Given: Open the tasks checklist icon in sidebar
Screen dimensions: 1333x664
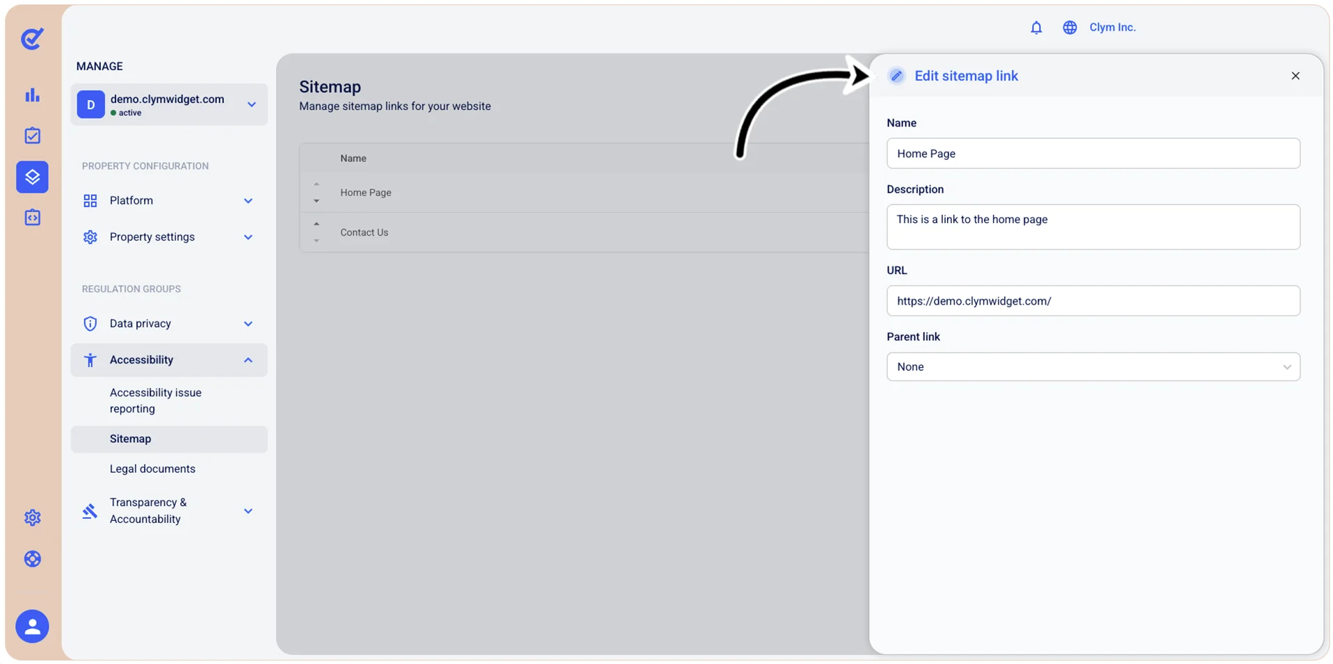Looking at the screenshot, I should 32,136.
